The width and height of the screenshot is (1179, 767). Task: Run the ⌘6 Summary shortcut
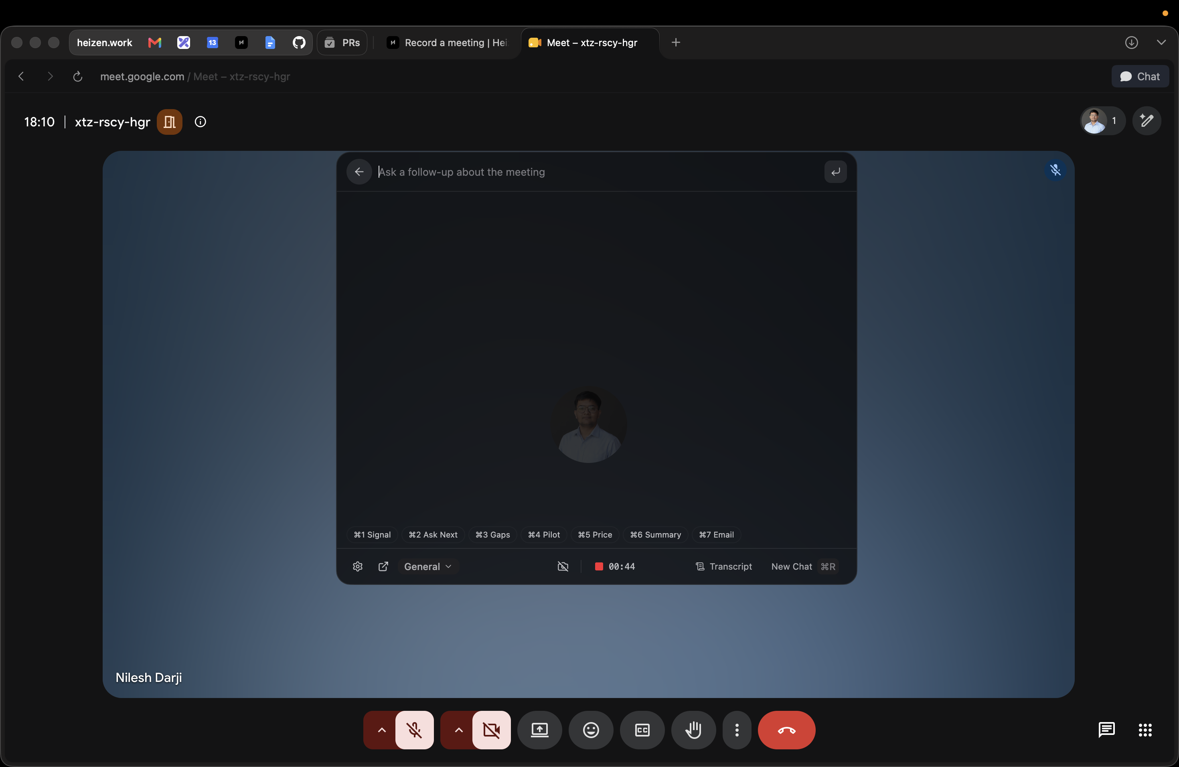click(x=655, y=535)
